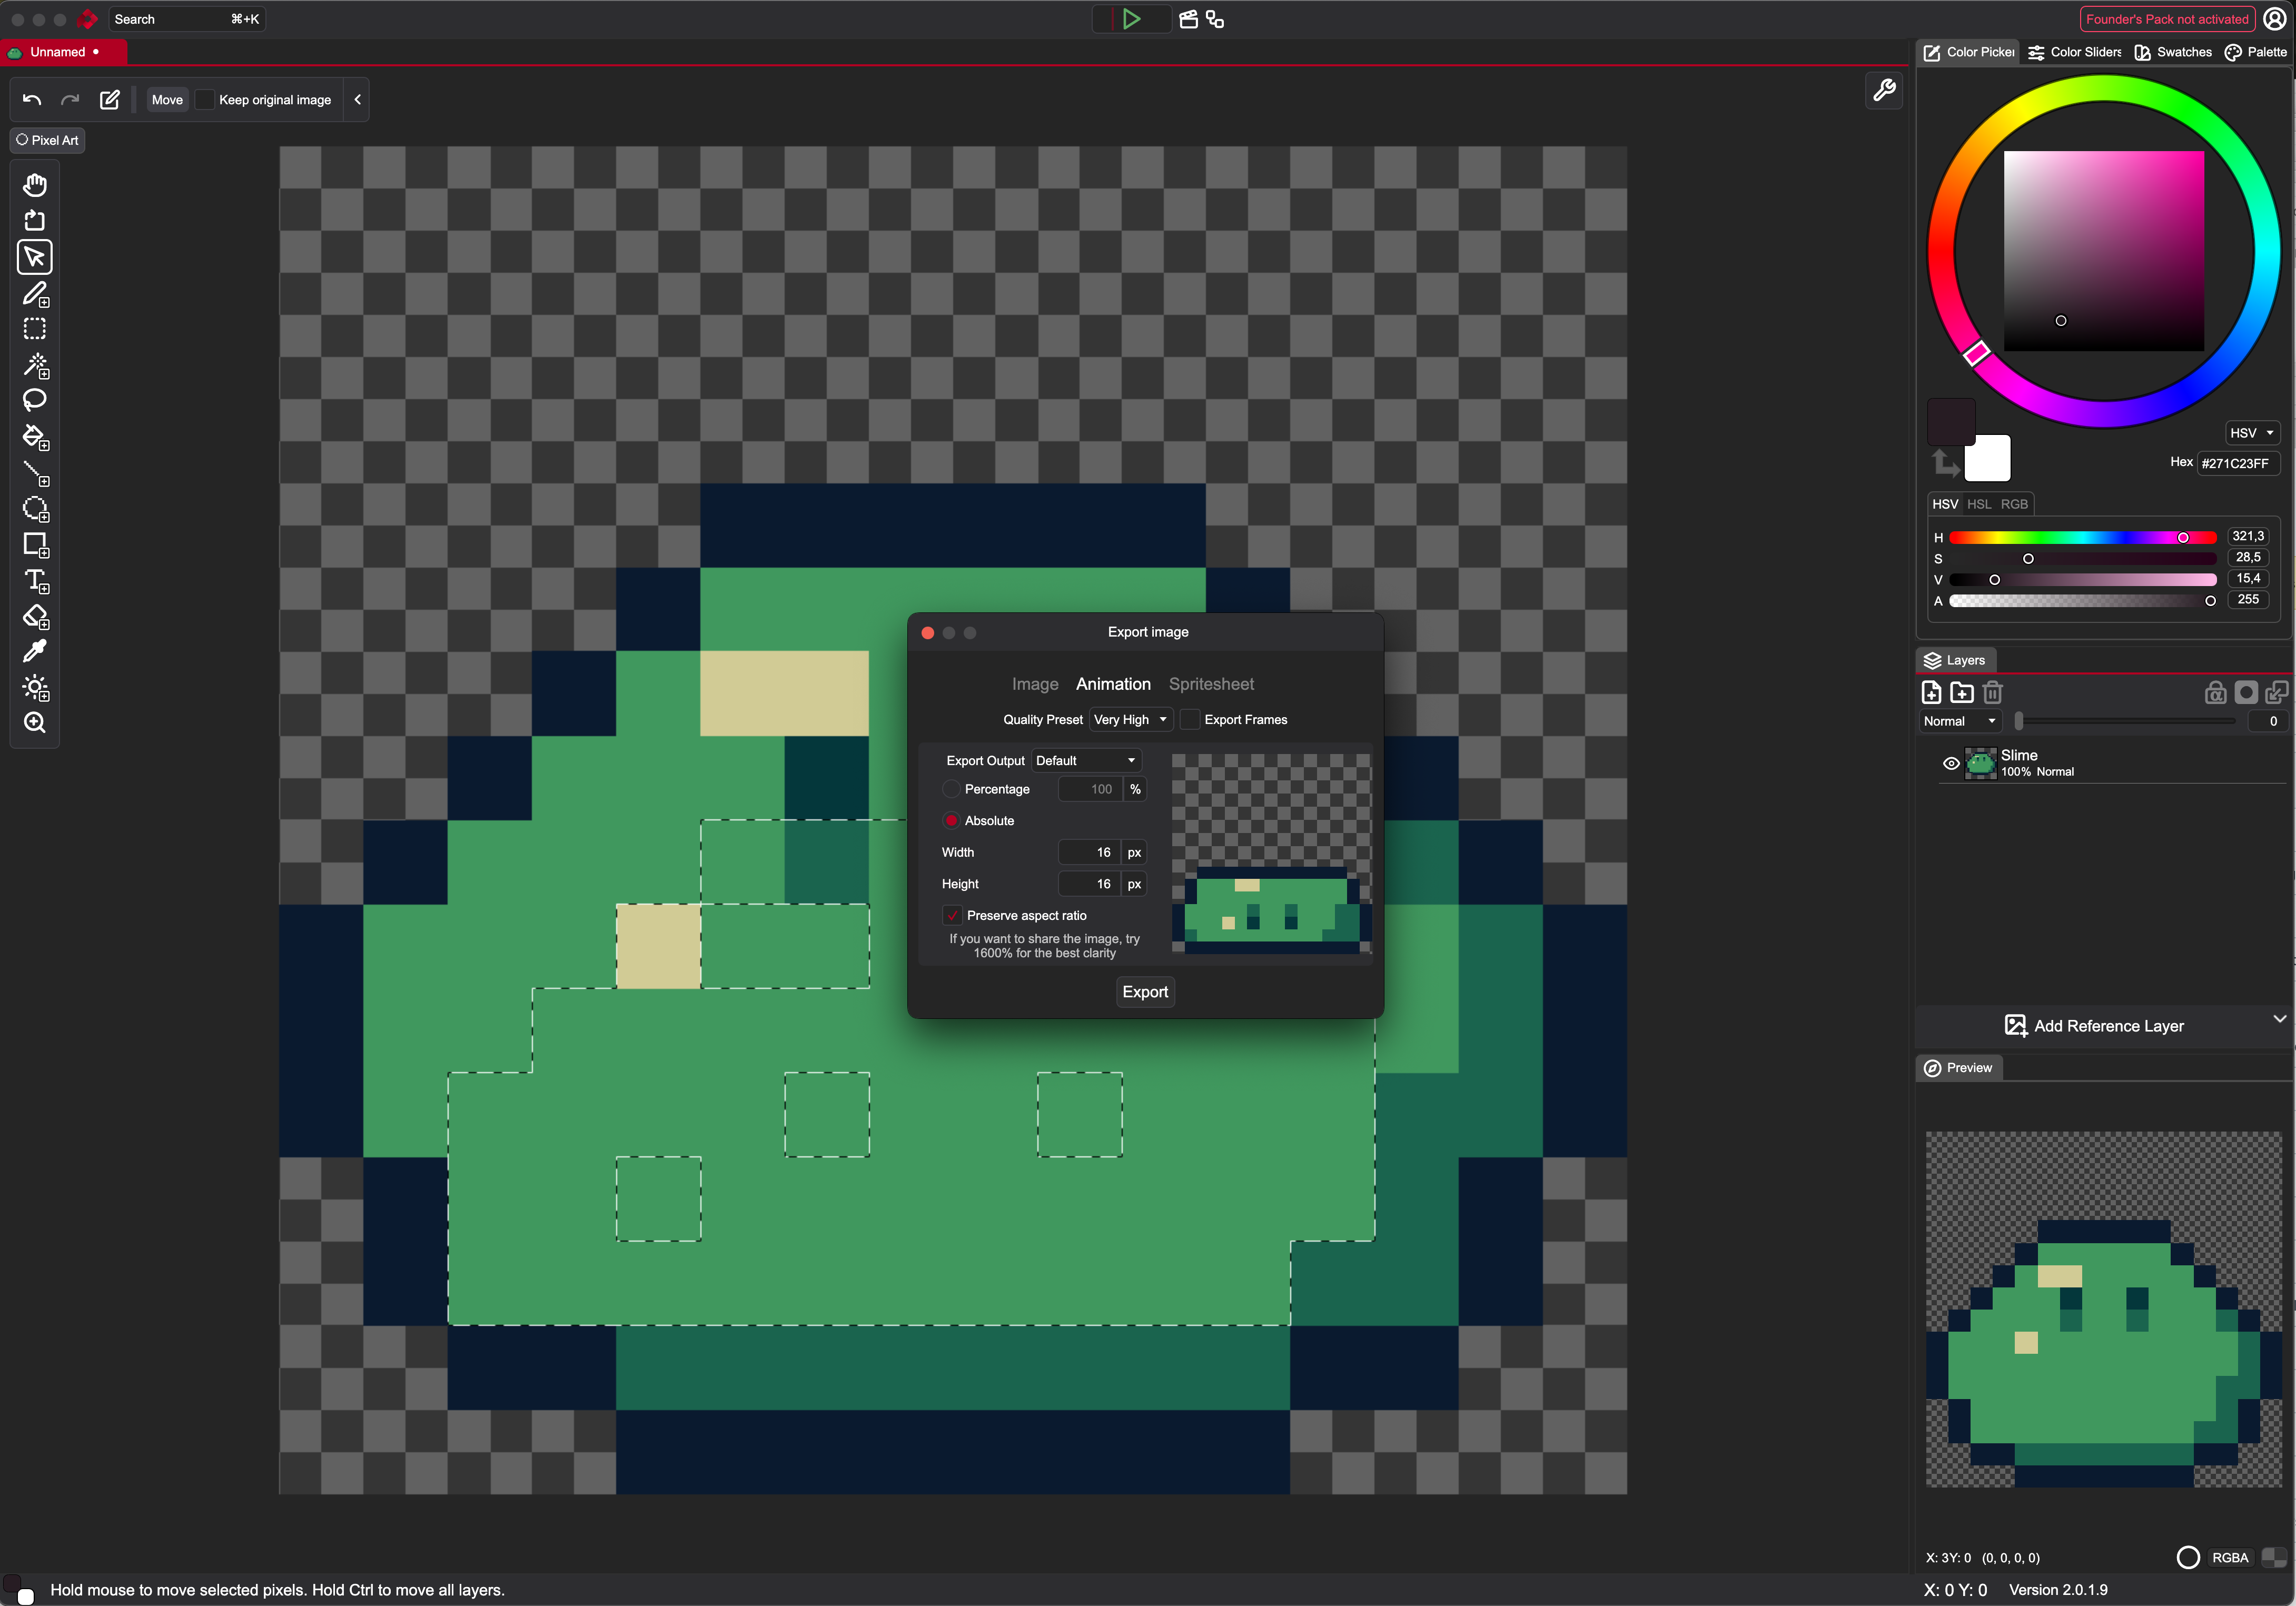Open the Swatches panel tab
The image size is (2296, 1606).
tap(2173, 52)
